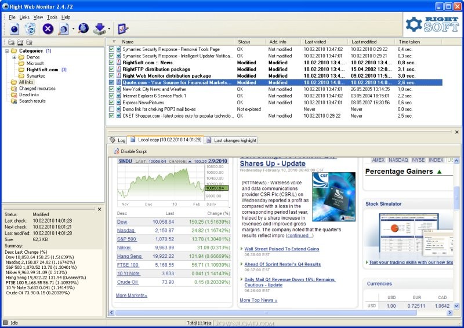464x328 pixels.
Task: Click the More Top News link
Action: [x=258, y=300]
